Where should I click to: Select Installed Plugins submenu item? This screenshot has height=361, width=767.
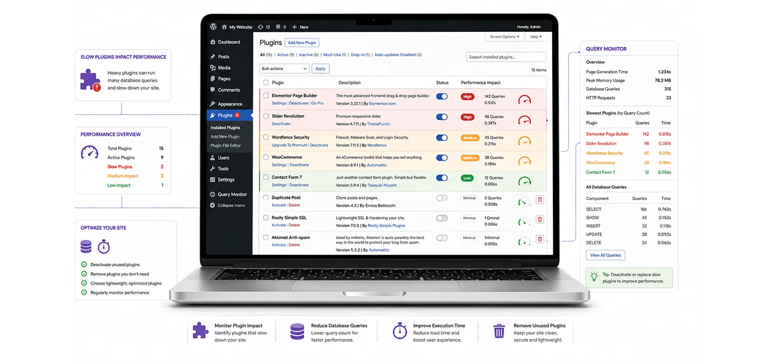click(x=225, y=127)
